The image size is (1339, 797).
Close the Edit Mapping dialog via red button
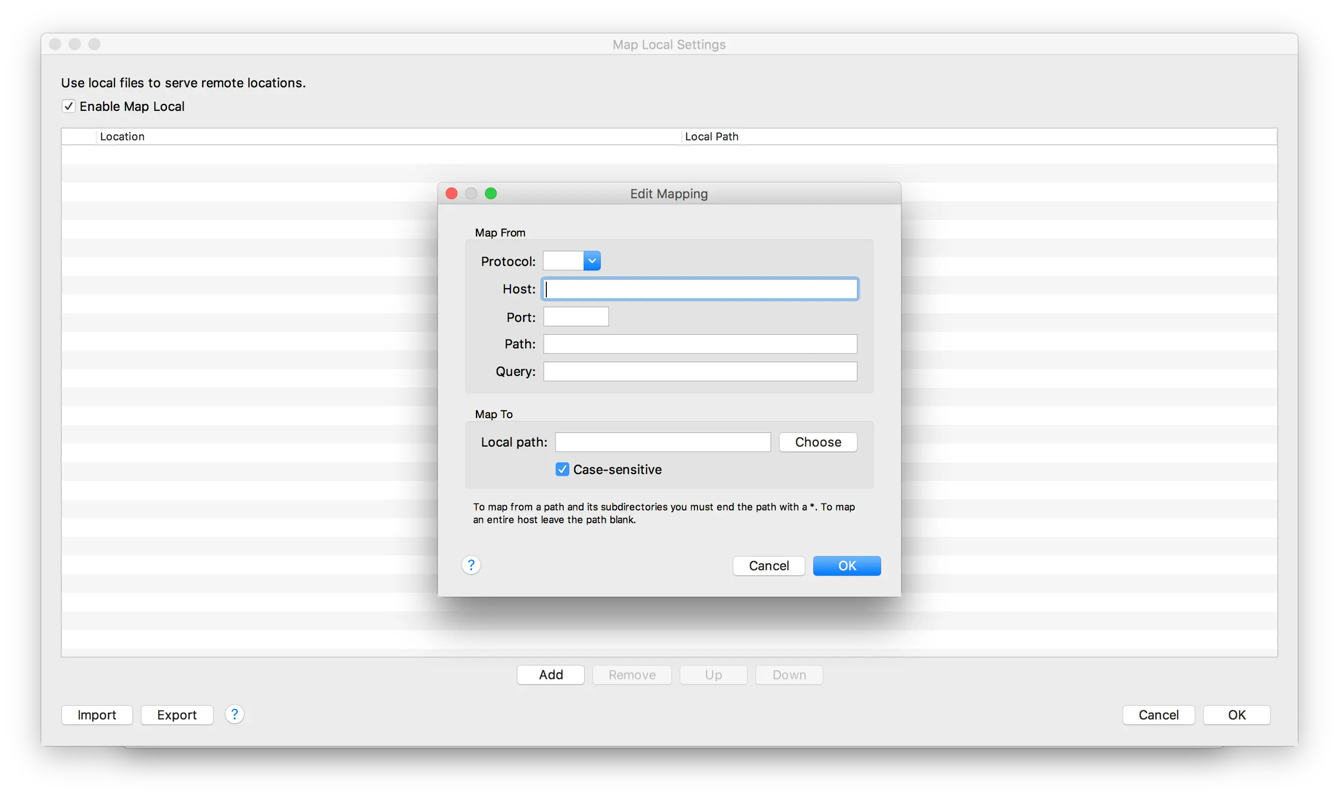pos(452,193)
